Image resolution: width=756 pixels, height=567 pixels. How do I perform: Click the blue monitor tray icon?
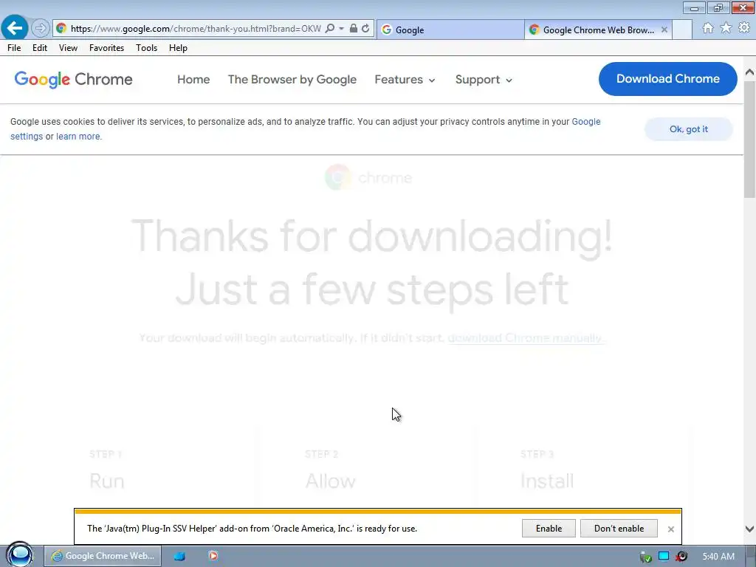[x=664, y=557]
